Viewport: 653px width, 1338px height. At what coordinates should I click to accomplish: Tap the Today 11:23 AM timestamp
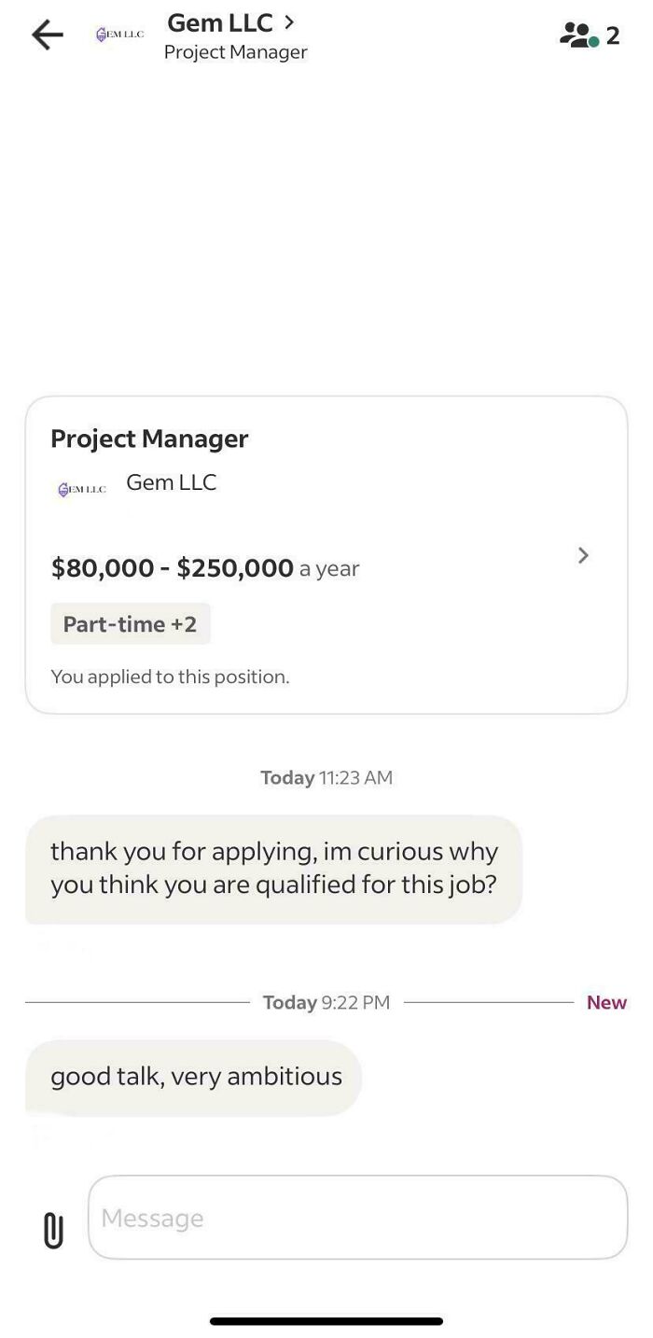tap(326, 776)
